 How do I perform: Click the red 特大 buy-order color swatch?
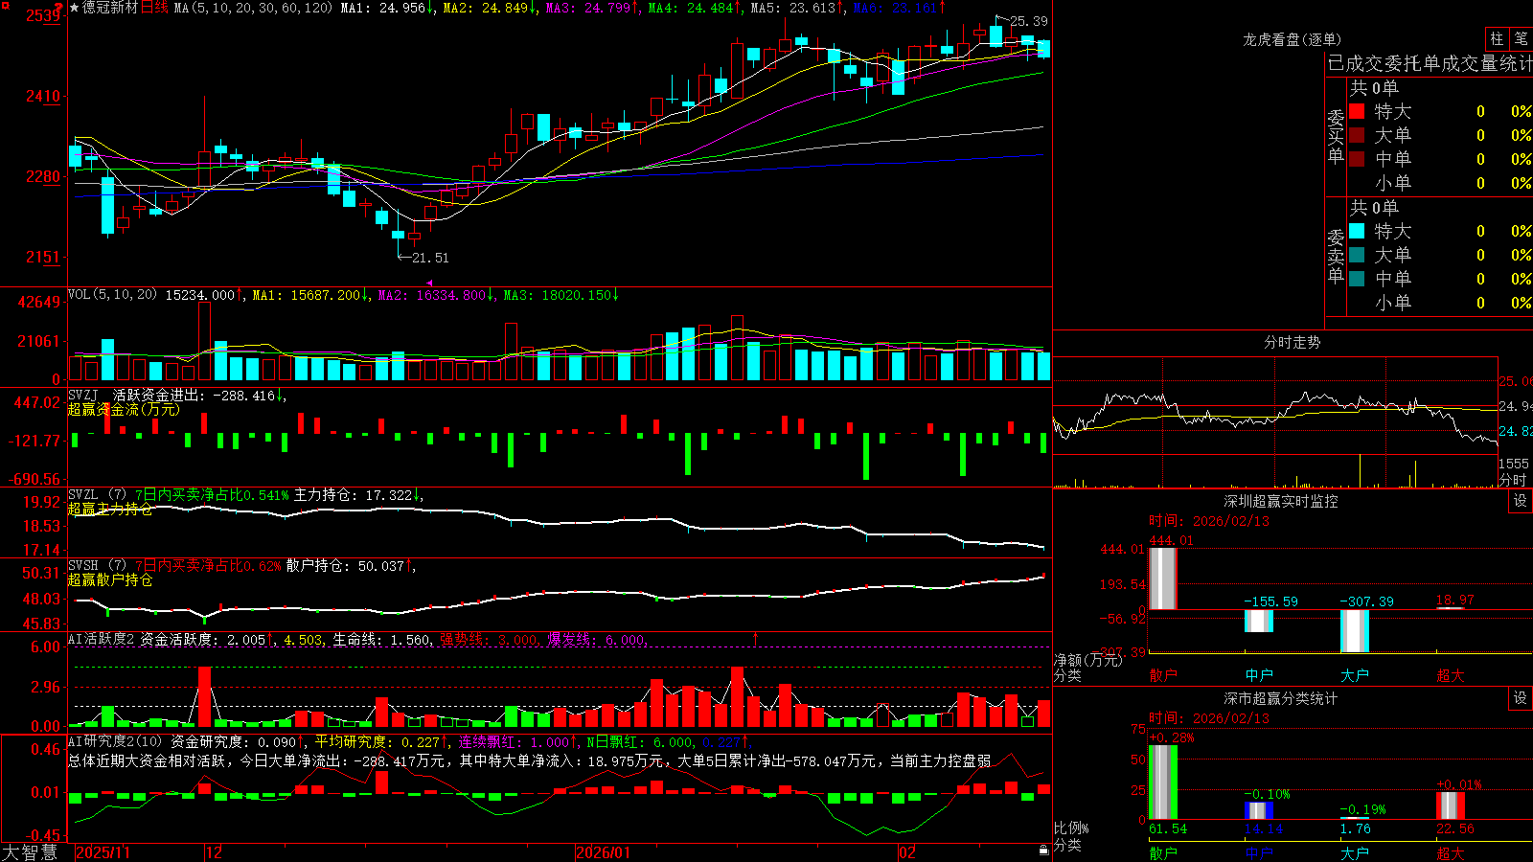point(1357,111)
